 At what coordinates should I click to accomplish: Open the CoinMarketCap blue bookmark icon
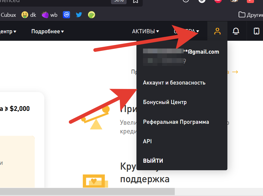(66, 15)
